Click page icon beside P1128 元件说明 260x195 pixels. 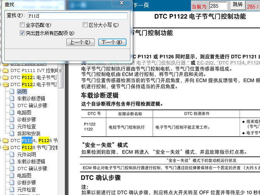[12, 155]
